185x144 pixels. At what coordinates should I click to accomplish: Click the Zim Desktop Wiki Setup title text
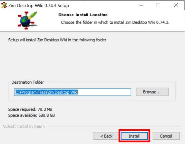pyautogui.click(x=39, y=6)
